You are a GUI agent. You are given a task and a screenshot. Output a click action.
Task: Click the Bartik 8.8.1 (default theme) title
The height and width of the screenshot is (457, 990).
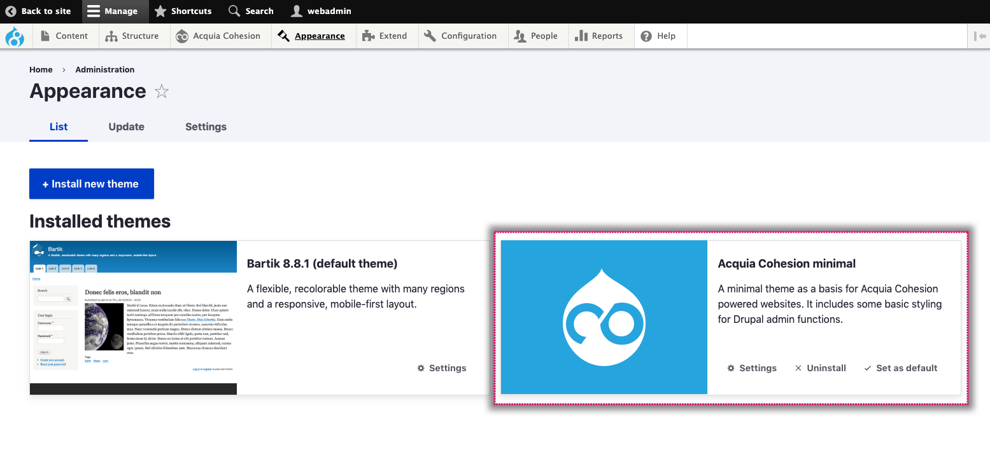pyautogui.click(x=322, y=264)
